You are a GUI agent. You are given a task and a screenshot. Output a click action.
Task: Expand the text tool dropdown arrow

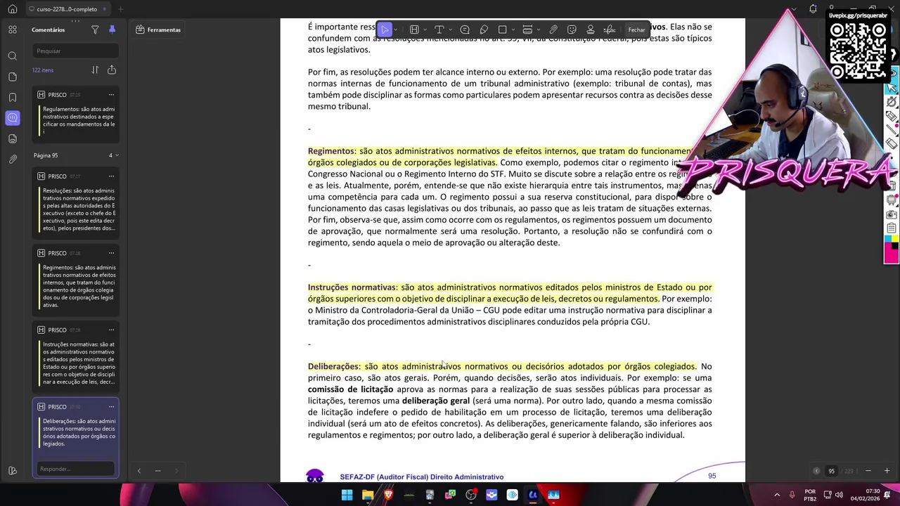pos(450,30)
